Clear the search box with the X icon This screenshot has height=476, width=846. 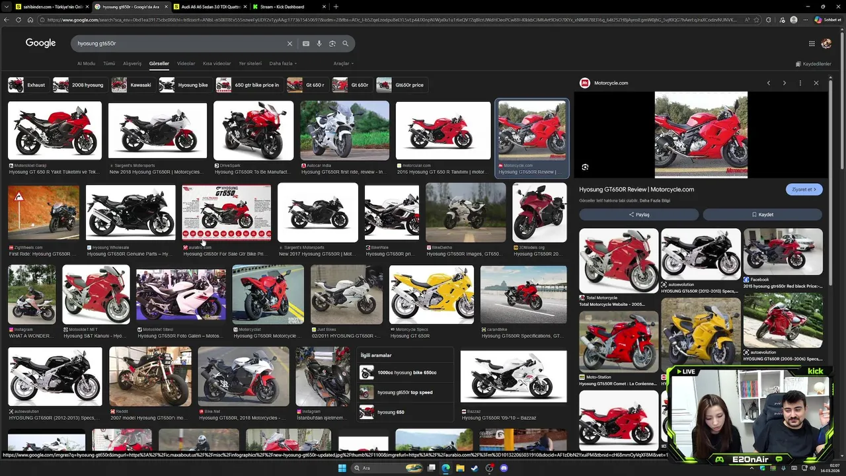point(289,44)
